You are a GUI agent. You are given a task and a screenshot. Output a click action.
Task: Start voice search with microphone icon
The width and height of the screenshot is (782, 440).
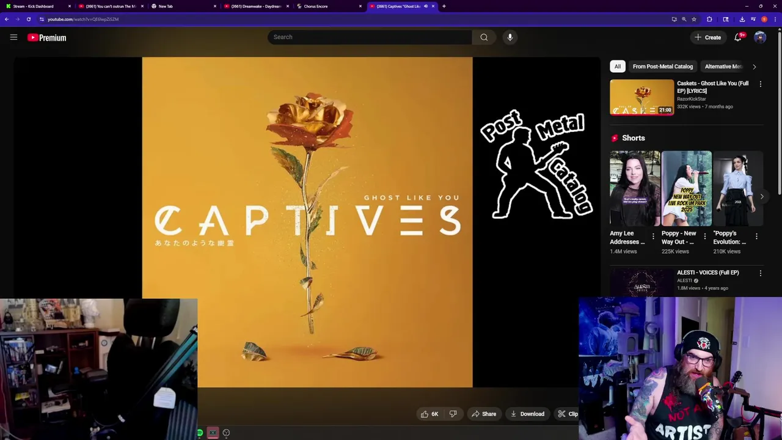click(x=510, y=37)
